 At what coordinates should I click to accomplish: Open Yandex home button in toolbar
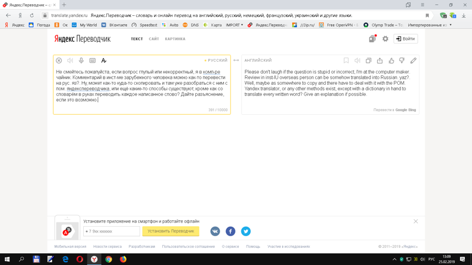[20, 16]
